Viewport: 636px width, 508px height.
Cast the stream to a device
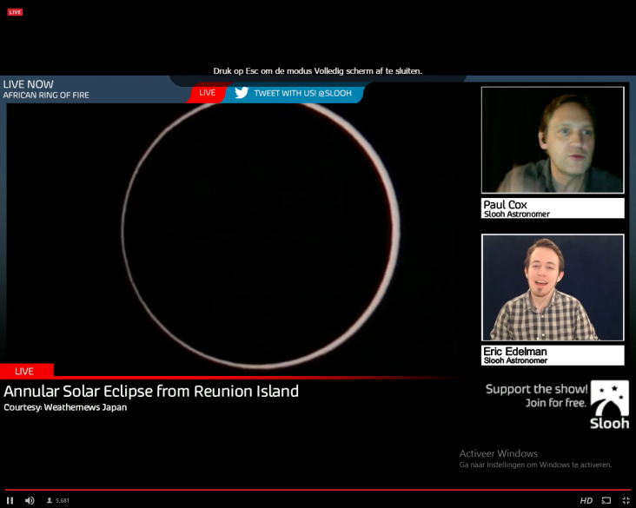point(606,500)
